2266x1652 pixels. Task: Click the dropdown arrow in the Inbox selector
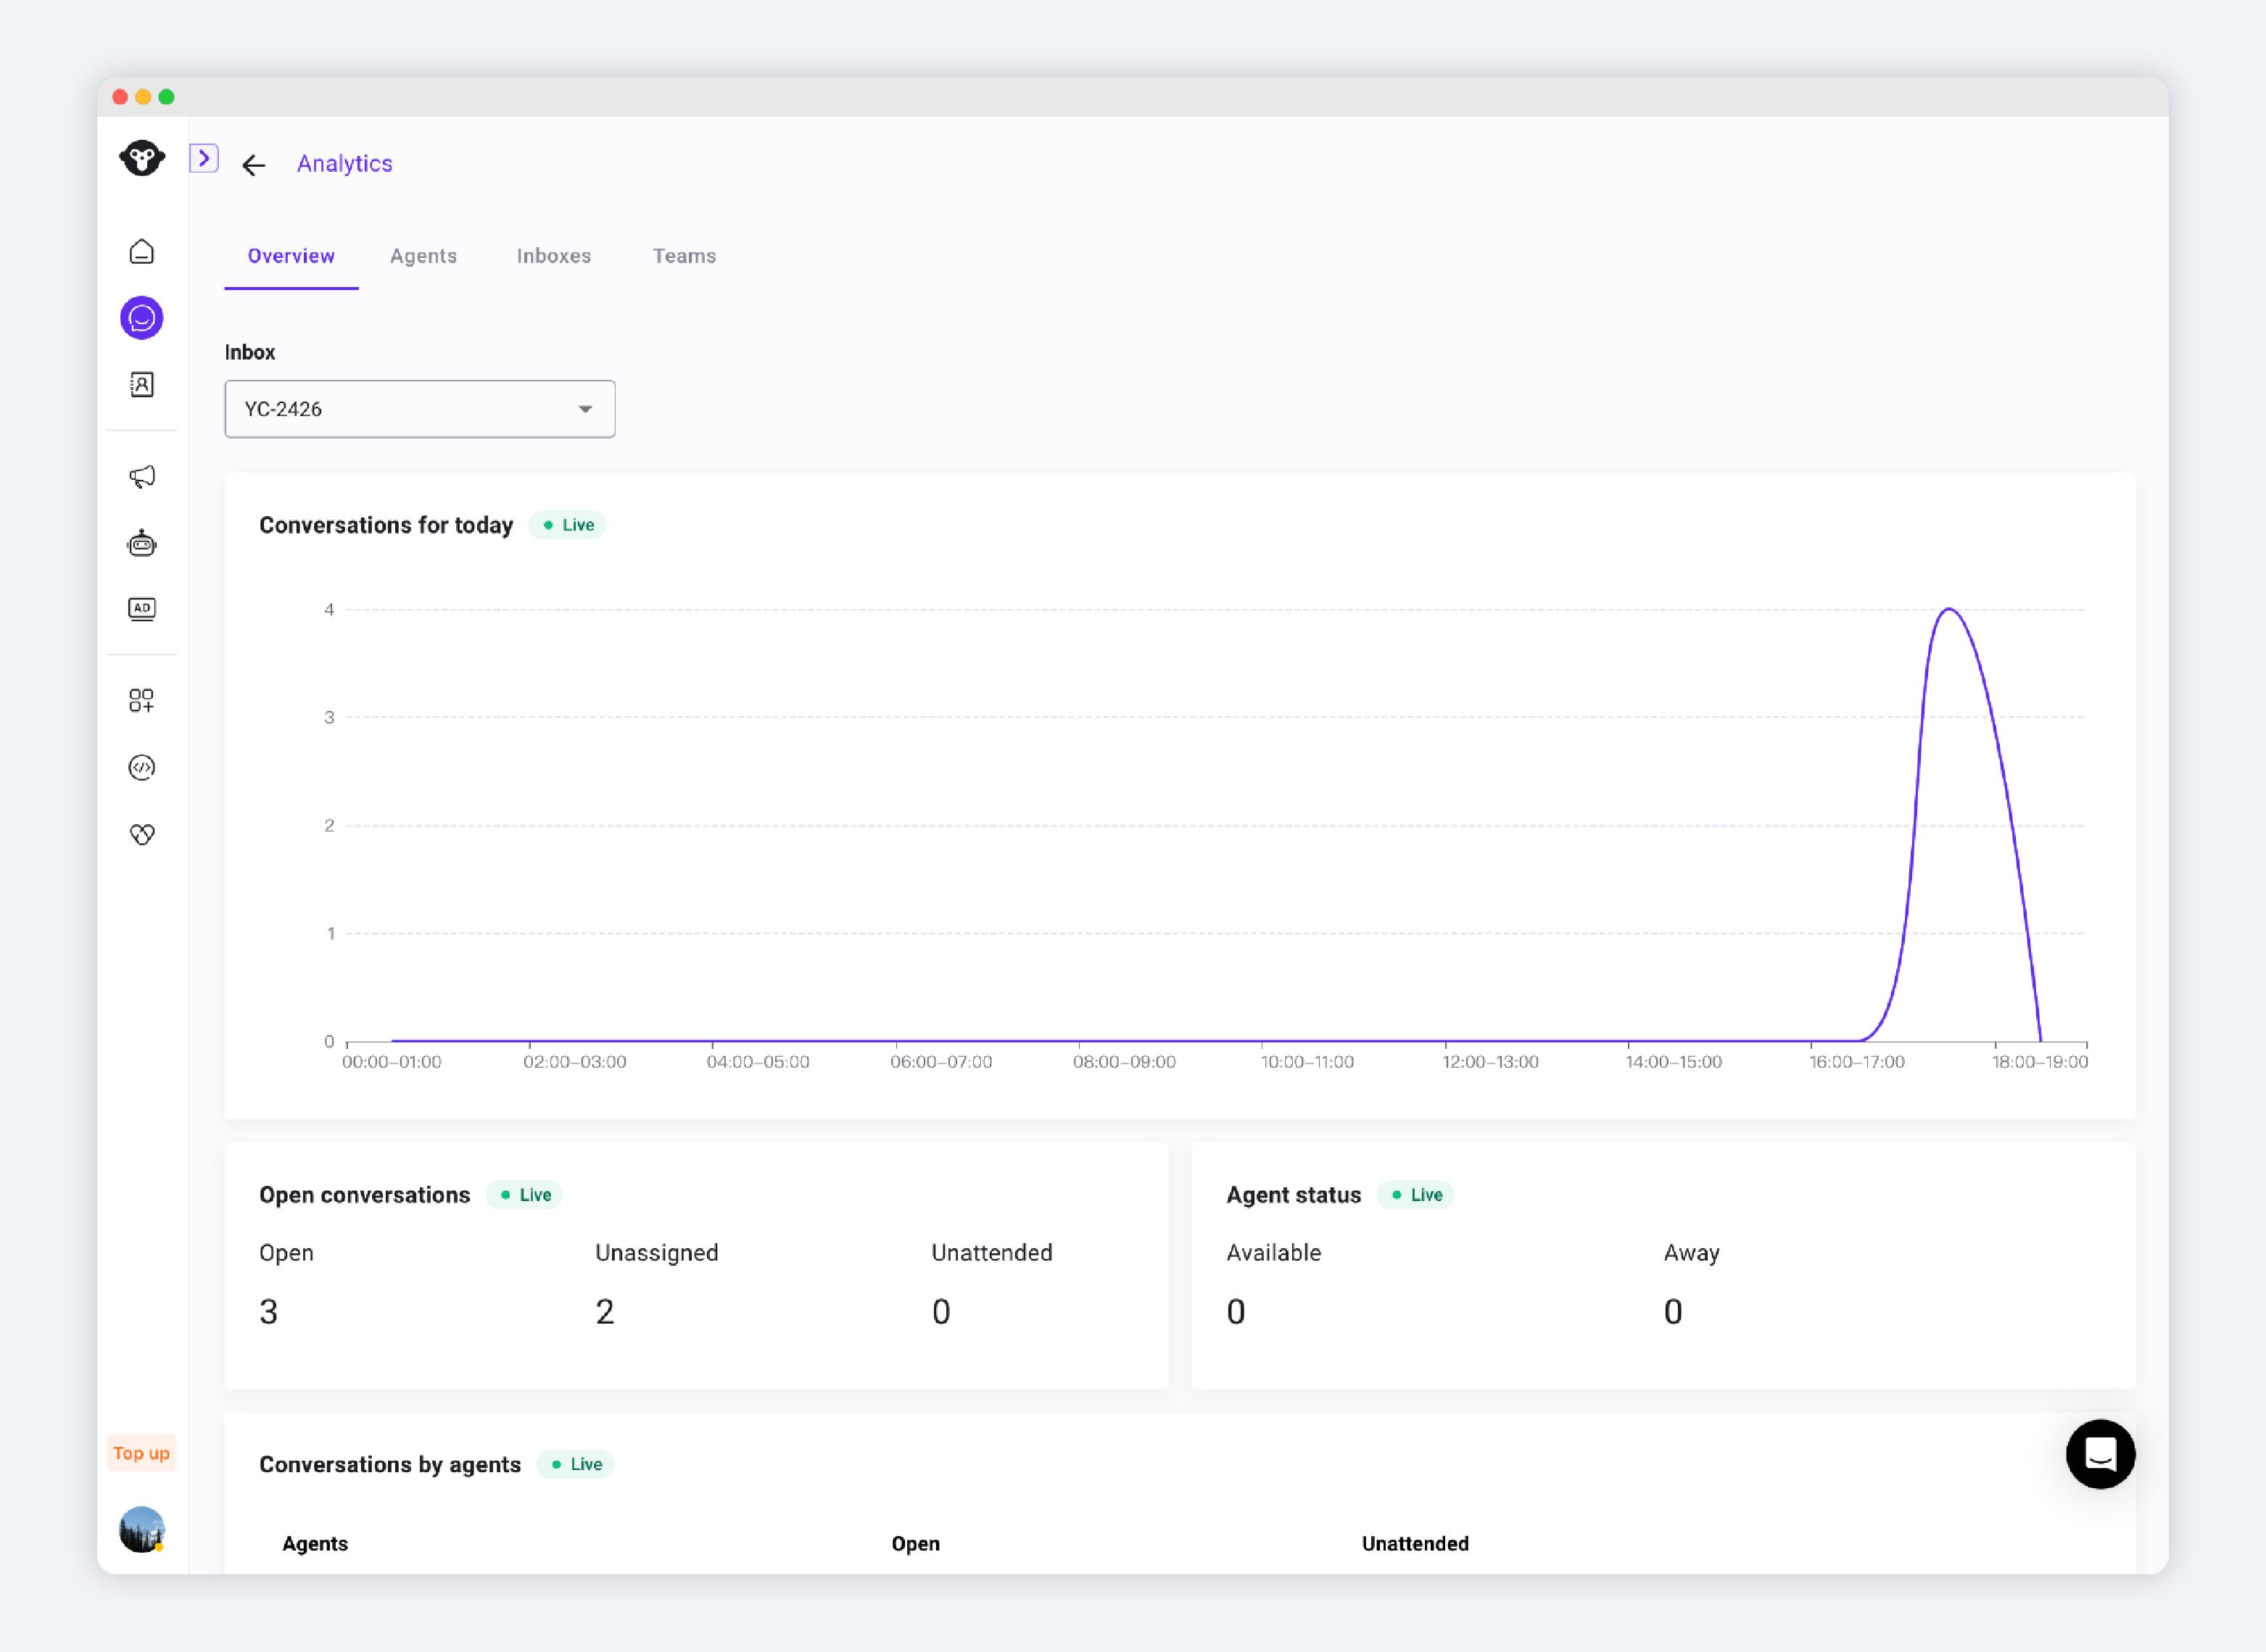tap(585, 409)
